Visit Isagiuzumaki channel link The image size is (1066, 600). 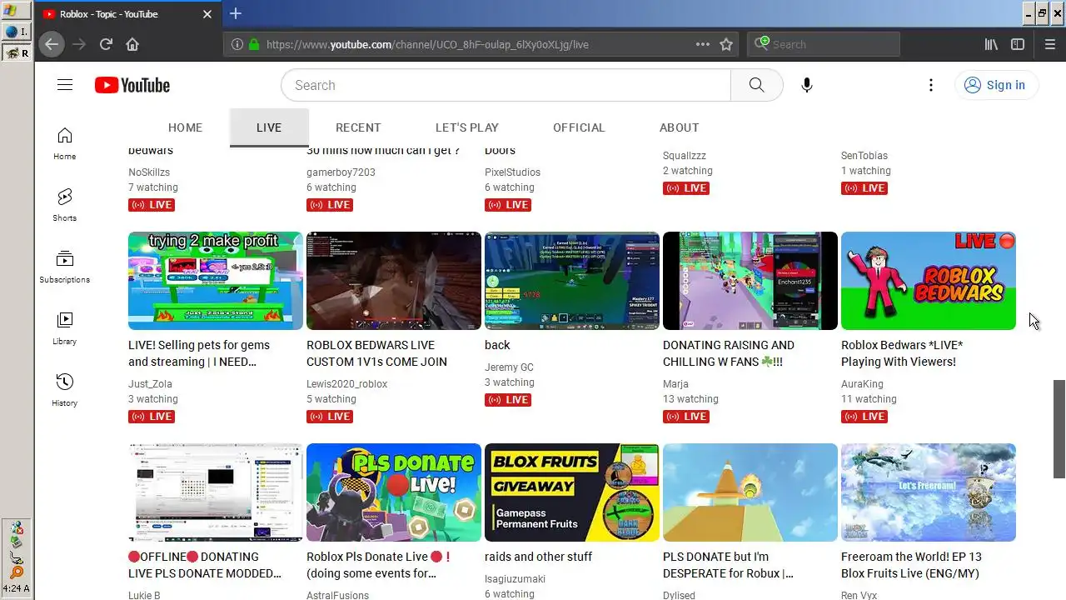pos(516,579)
